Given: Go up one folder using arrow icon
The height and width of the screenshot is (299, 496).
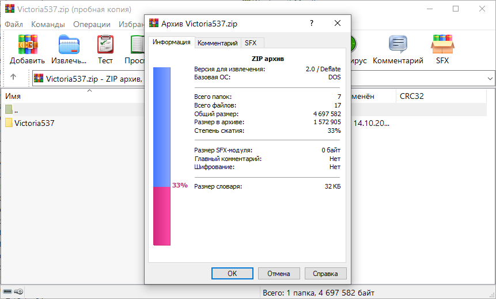Looking at the screenshot, I should [x=13, y=76].
